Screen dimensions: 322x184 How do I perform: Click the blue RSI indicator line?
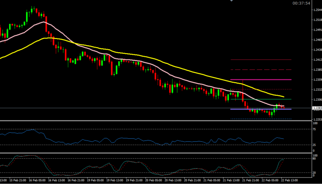(x=129, y=139)
